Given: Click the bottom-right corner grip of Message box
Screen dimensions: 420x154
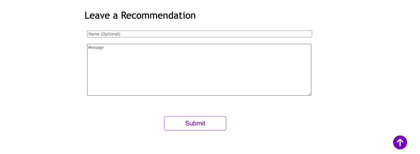Looking at the screenshot, I should tap(309, 94).
